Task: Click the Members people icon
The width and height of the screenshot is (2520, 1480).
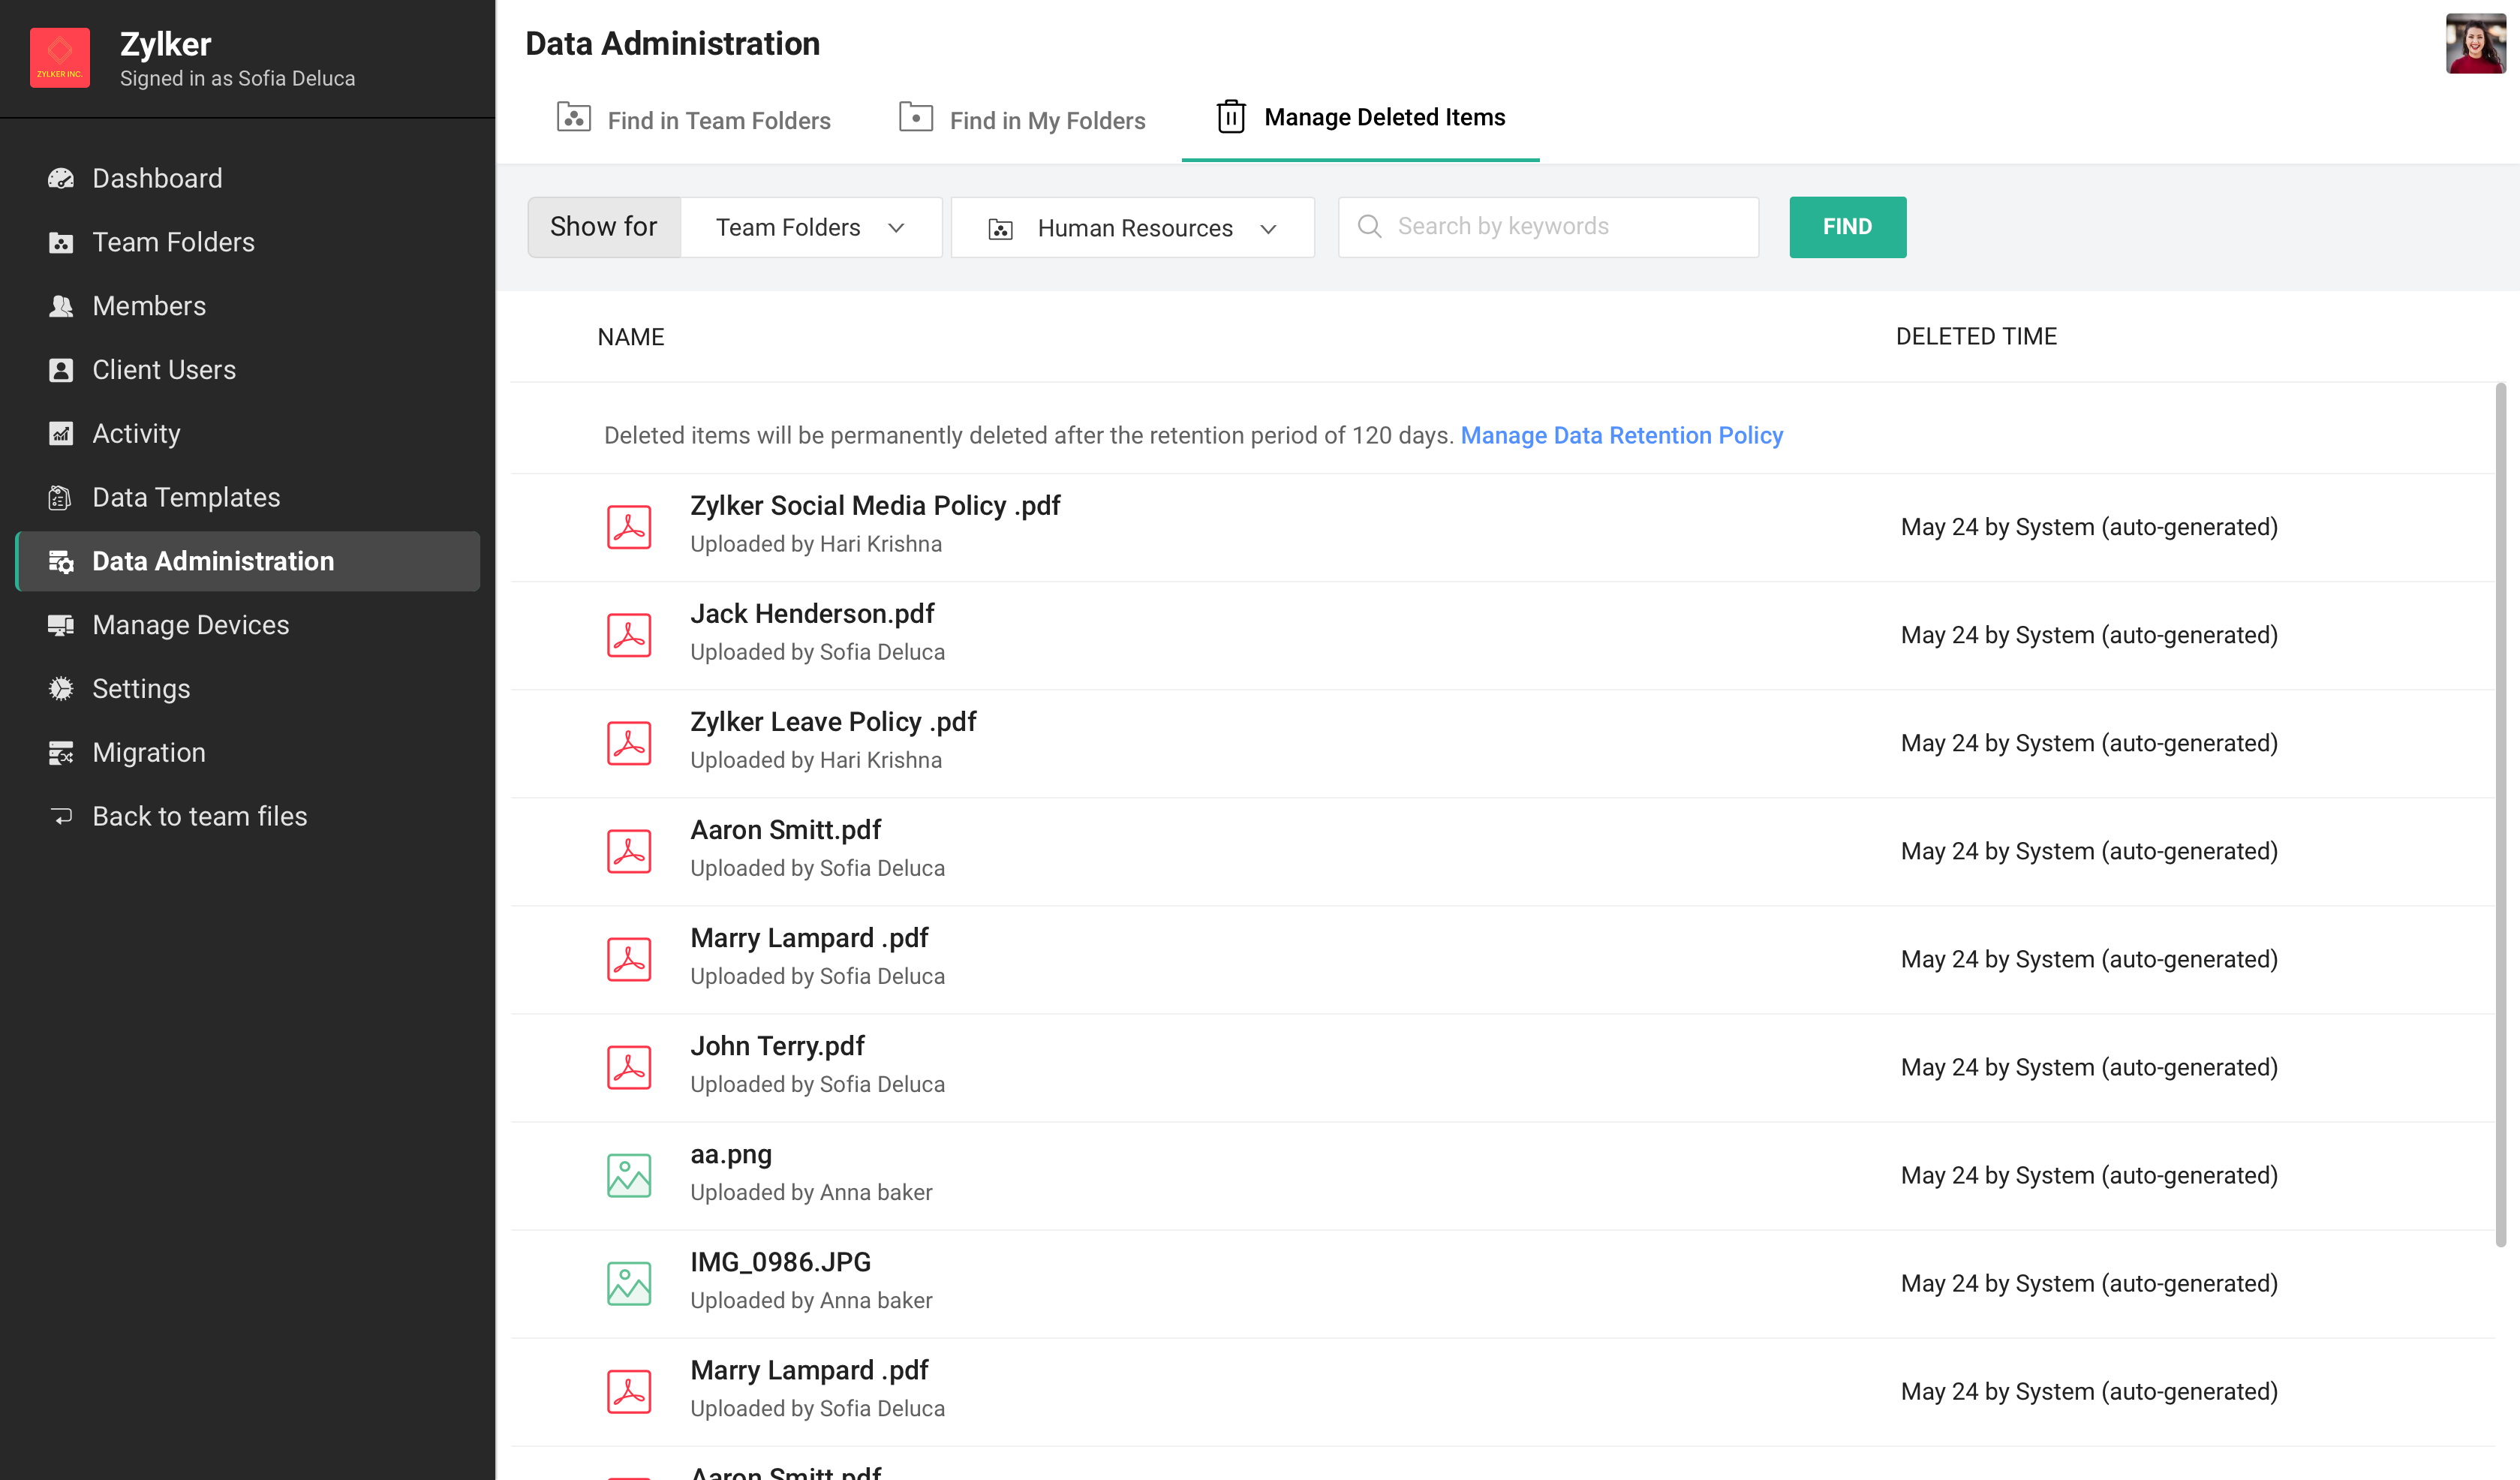Action: [x=61, y=306]
